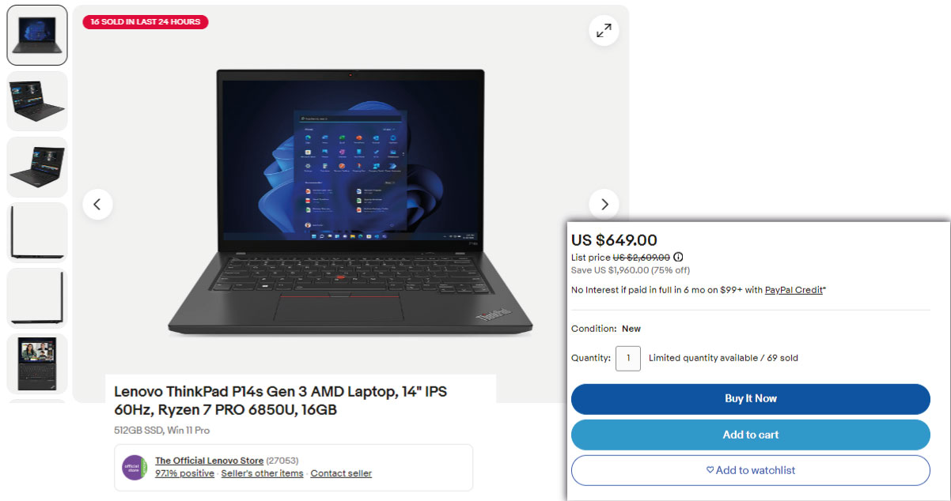
Task: Add the laptop to cart
Action: 750,435
